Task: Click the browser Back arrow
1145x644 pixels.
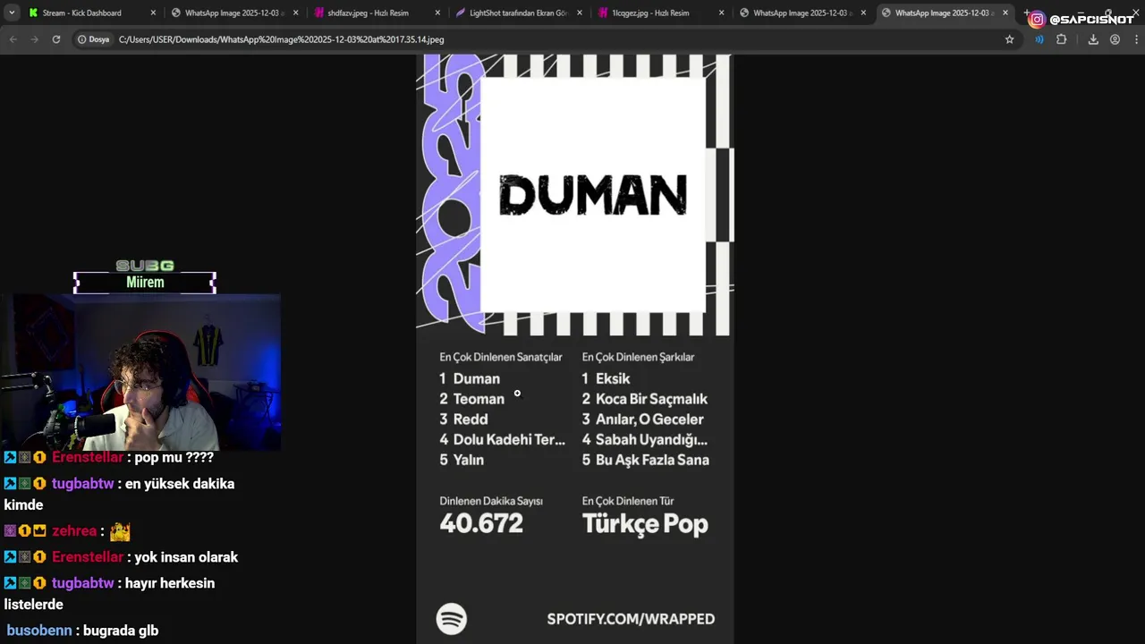Action: pos(13,39)
